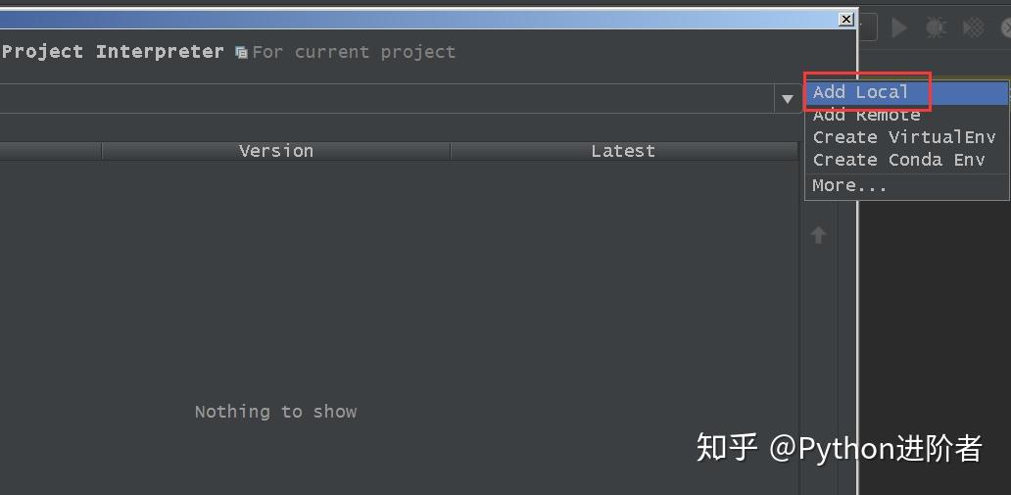Sort packages by Latest column header
The width and height of the screenshot is (1011, 495).
(623, 151)
